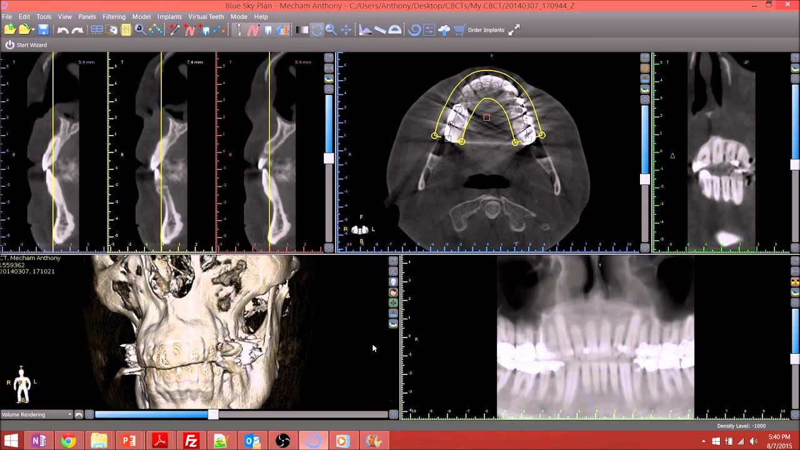Screen dimensions: 800x450
Task: Toggle the yellow slice lines icon
Action: [126, 29]
